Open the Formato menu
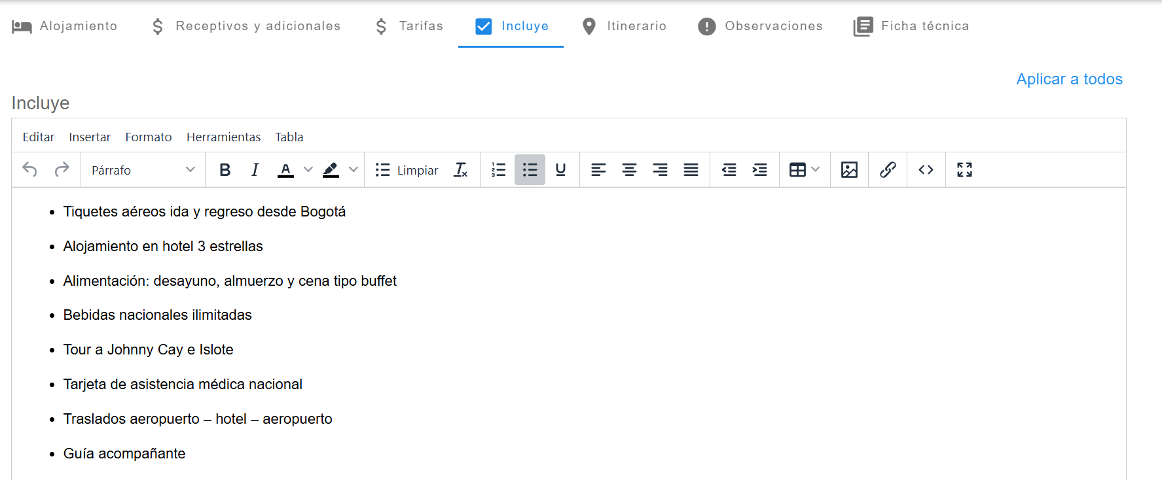The width and height of the screenshot is (1162, 480). 149,137
